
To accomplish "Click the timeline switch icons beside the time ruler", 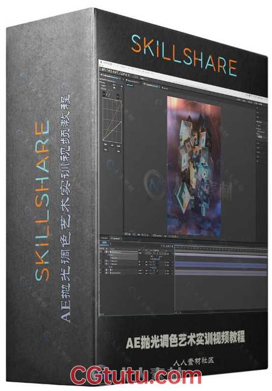I will pos(167,246).
